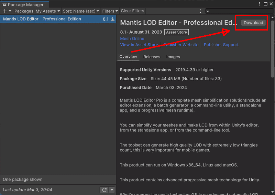This screenshot has width=275, height=195.
Task: Switch to the Images tab
Action: [173, 57]
